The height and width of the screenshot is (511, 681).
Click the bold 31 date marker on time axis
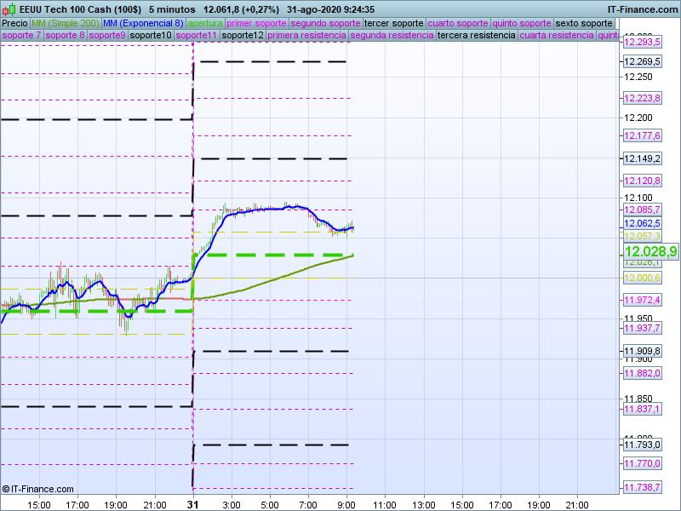coord(193,504)
